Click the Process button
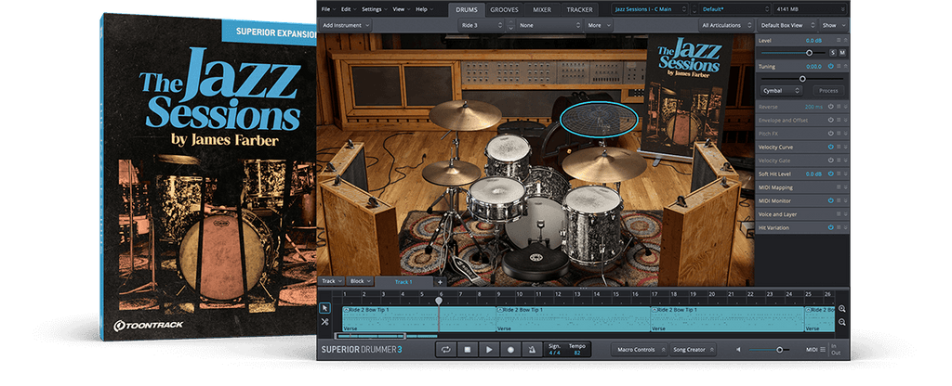The width and height of the screenshot is (952, 386). tap(828, 90)
